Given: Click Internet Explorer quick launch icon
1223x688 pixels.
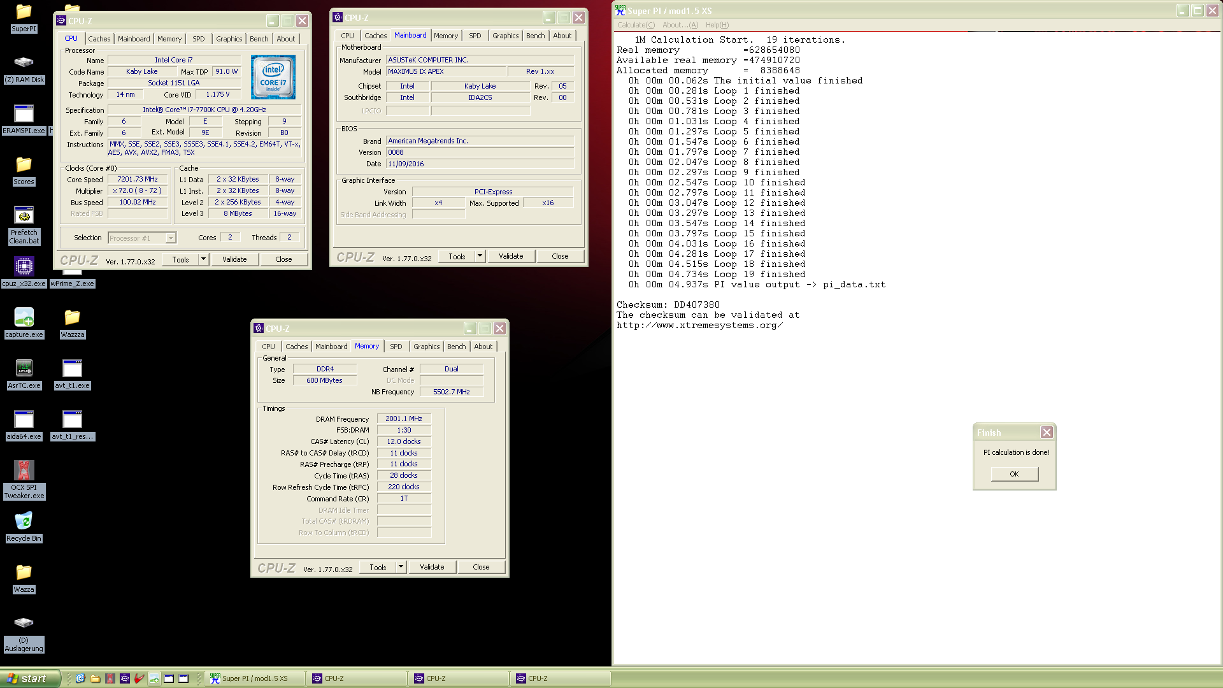Looking at the screenshot, I should point(80,678).
